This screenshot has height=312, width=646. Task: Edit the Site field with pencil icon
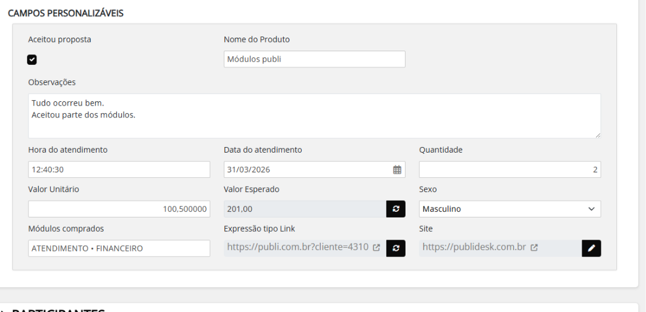click(x=591, y=248)
